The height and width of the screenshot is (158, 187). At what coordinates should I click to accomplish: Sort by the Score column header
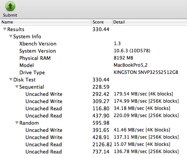[x=101, y=22]
